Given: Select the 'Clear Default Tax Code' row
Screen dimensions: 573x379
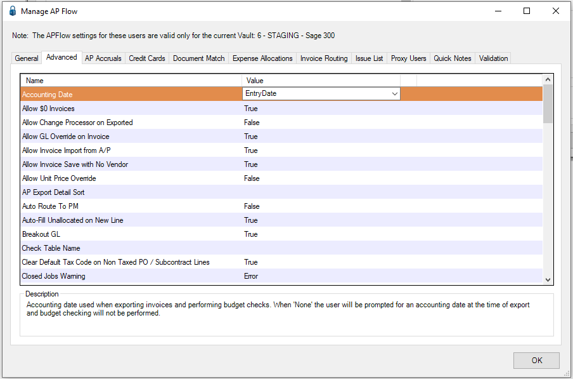Looking at the screenshot, I should [x=282, y=262].
